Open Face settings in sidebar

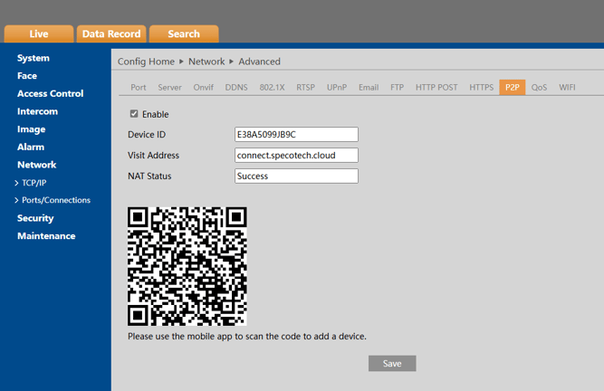click(x=27, y=76)
